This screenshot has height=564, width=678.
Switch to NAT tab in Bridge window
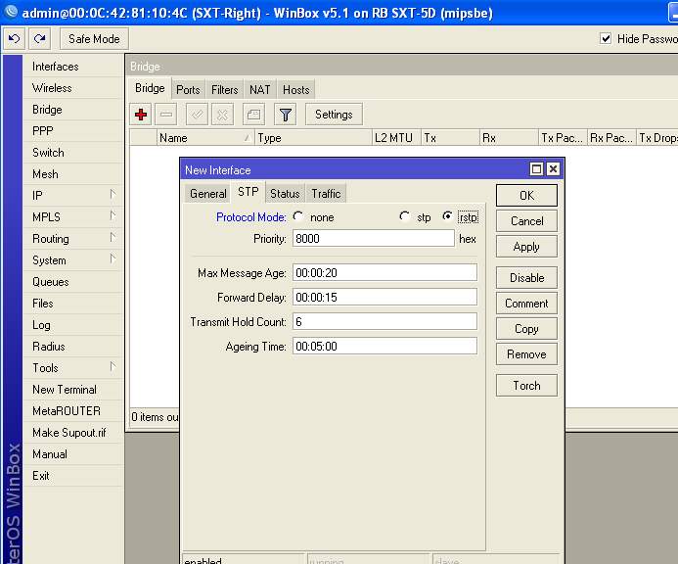[x=260, y=90]
